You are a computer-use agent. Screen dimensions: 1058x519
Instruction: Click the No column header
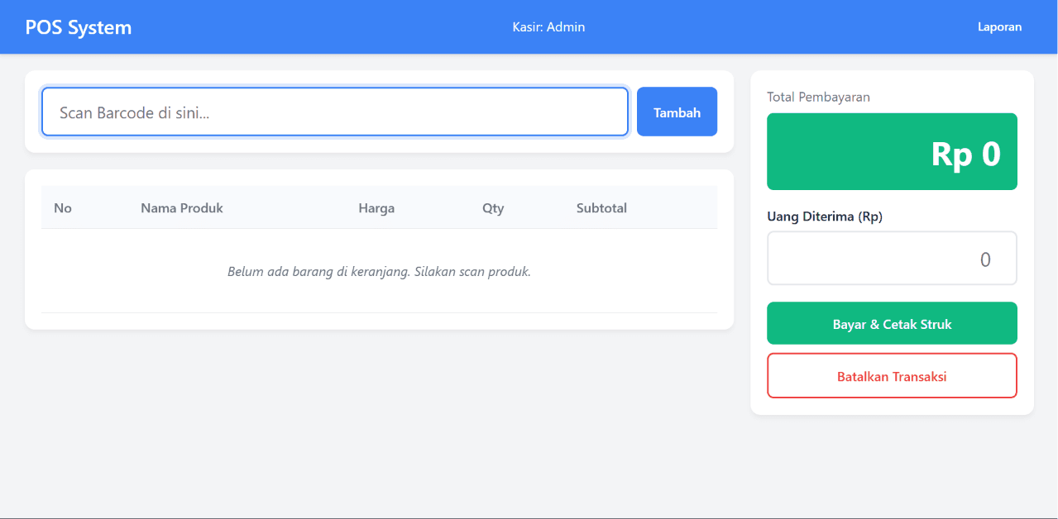63,208
